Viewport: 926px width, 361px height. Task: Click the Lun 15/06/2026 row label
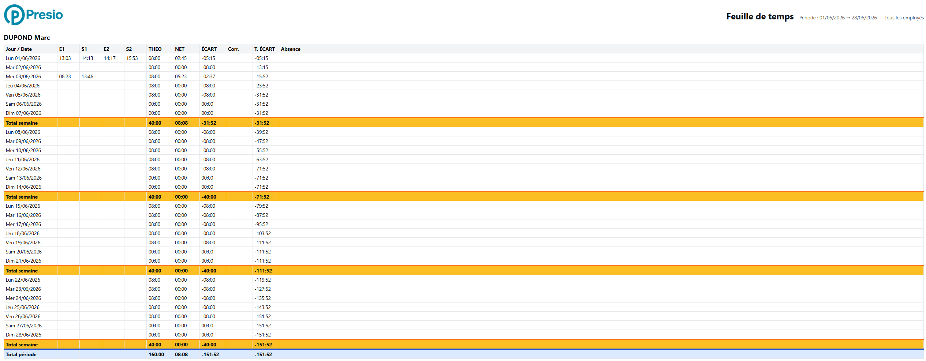23,206
